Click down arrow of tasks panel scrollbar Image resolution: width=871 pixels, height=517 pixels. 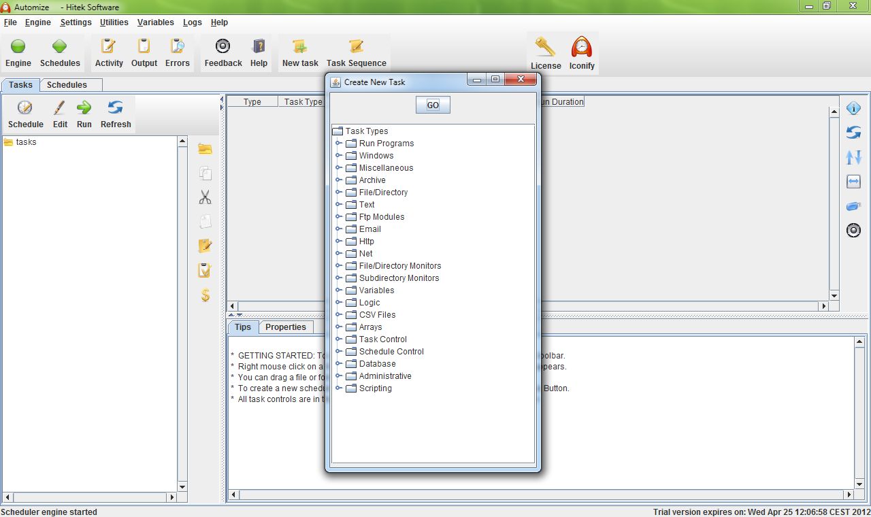coord(182,487)
